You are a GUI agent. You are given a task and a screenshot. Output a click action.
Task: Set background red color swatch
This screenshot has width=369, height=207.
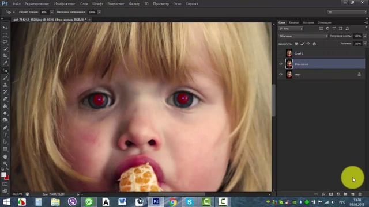pos(7,178)
